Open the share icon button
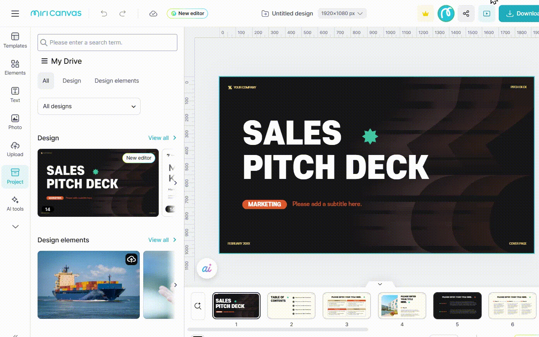539x337 pixels. (x=466, y=14)
